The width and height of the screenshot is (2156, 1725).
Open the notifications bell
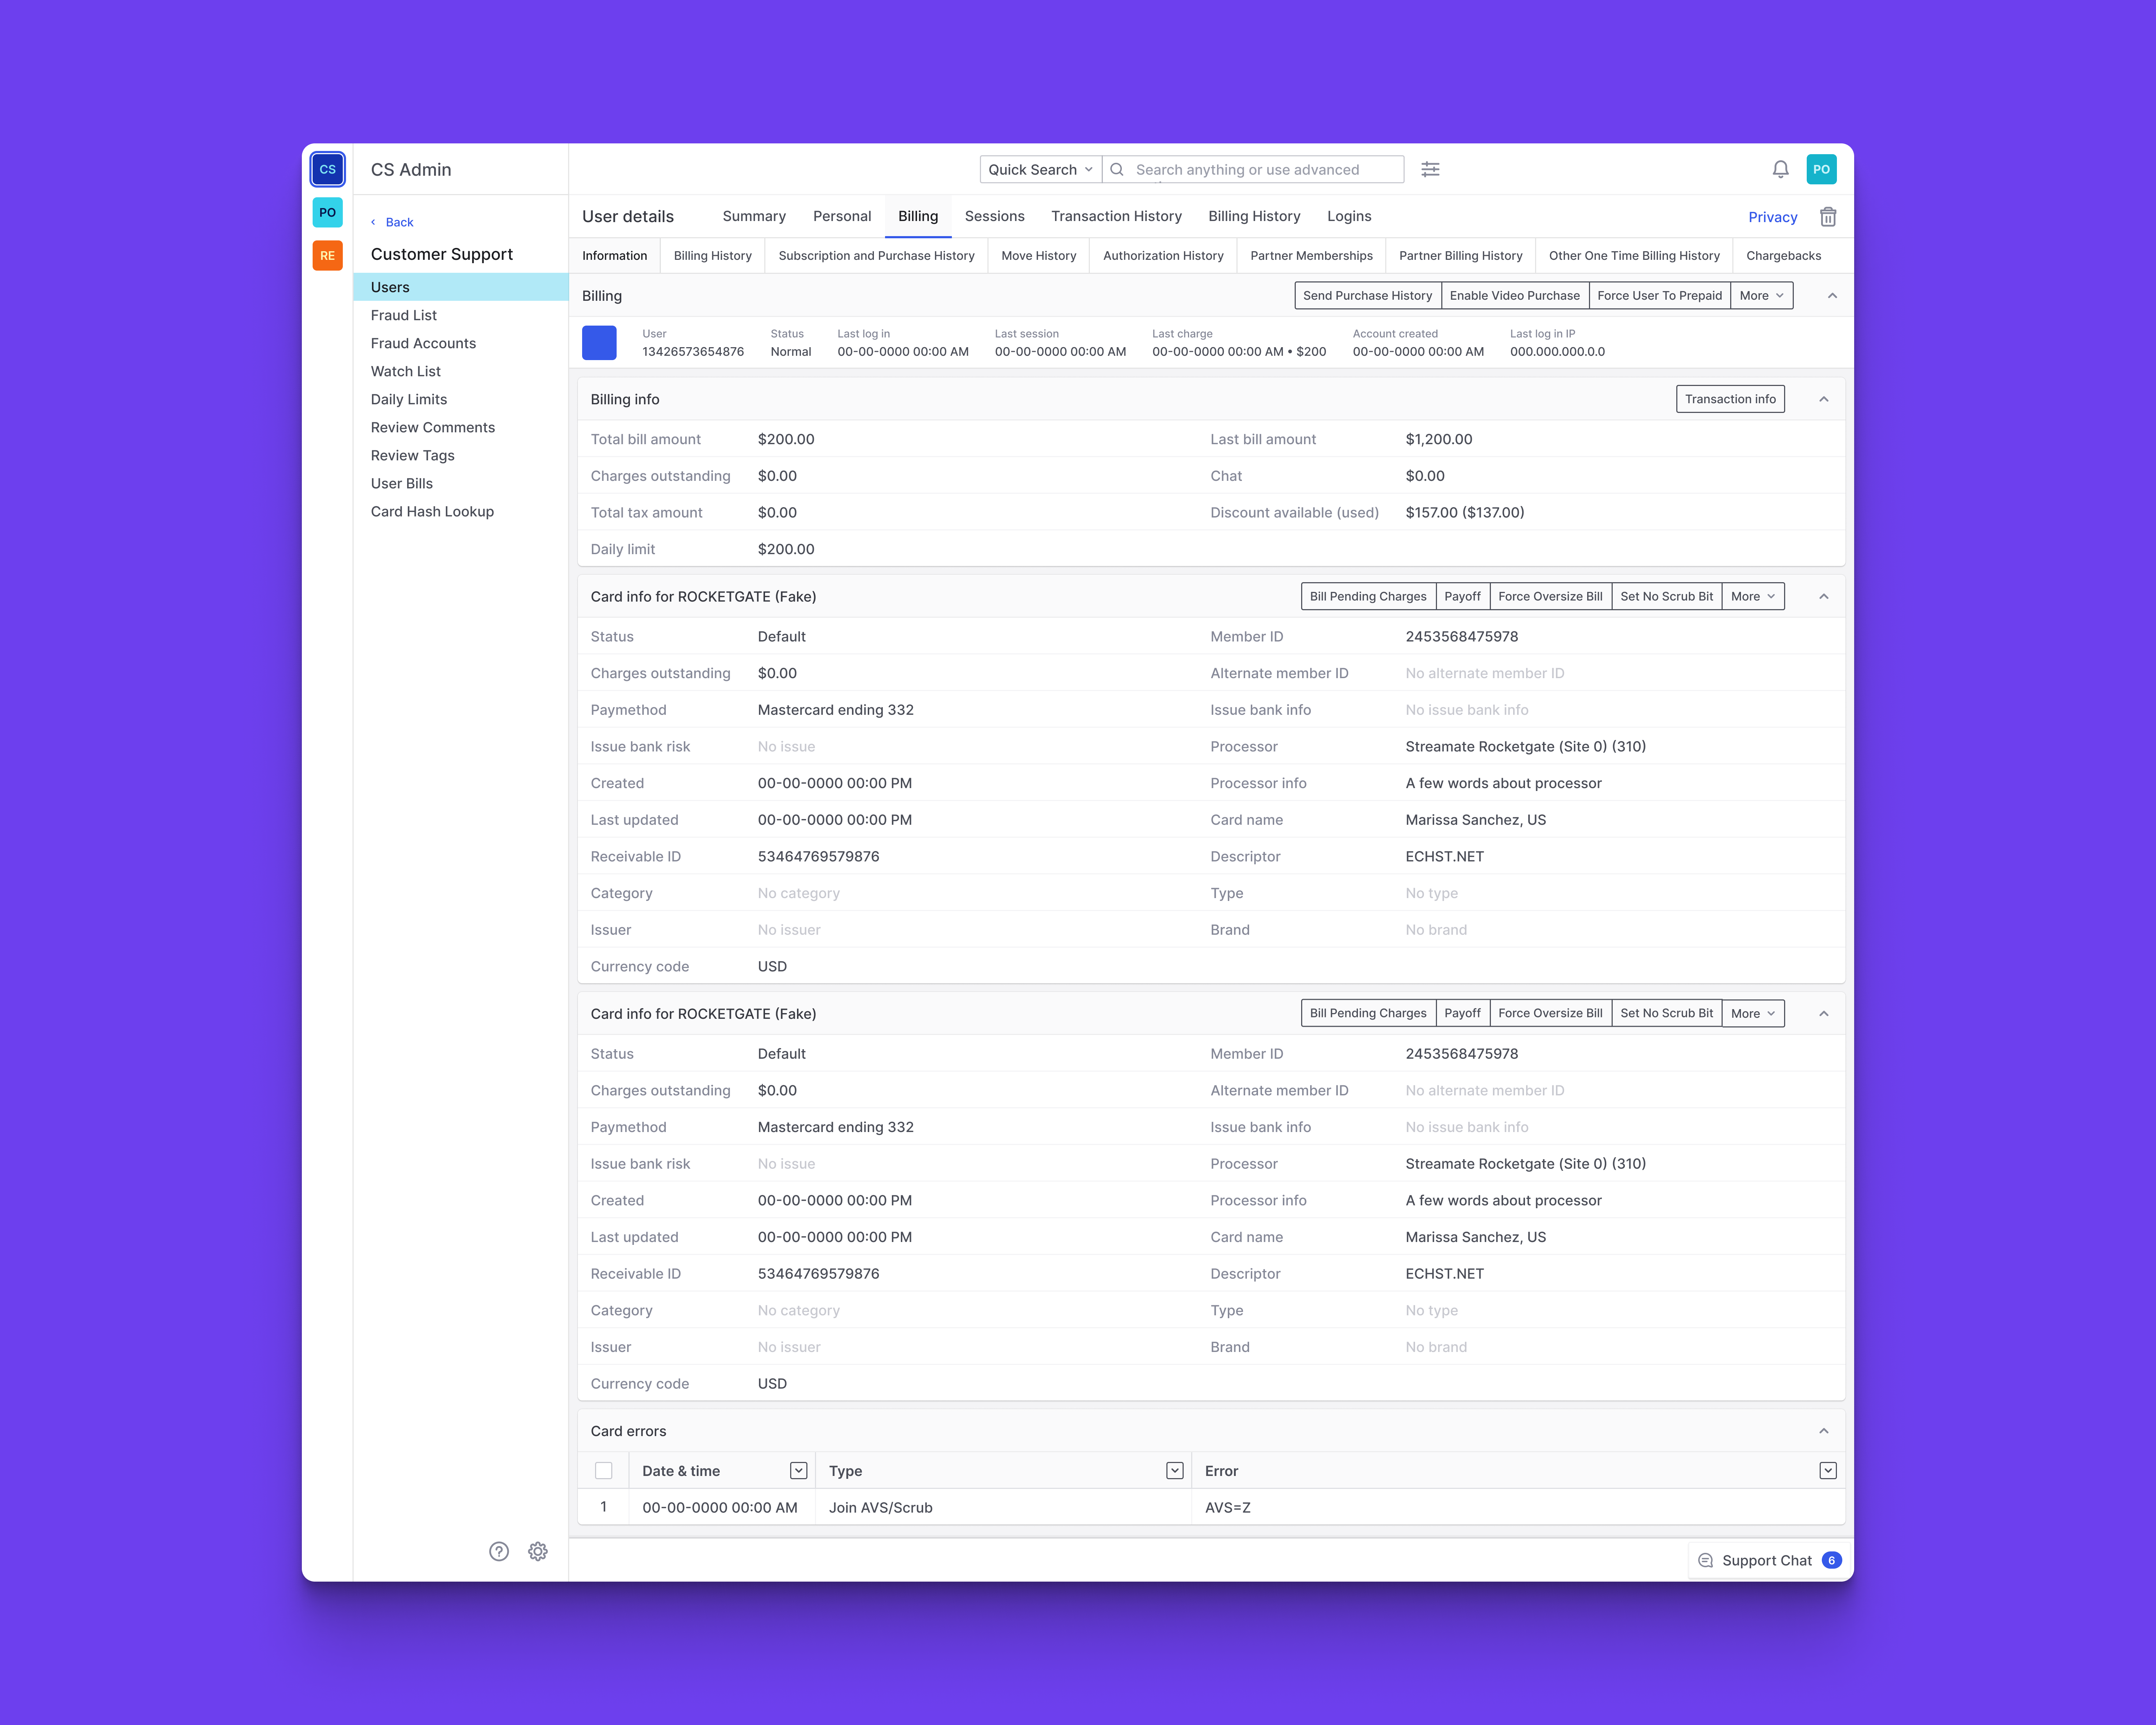tap(1780, 169)
